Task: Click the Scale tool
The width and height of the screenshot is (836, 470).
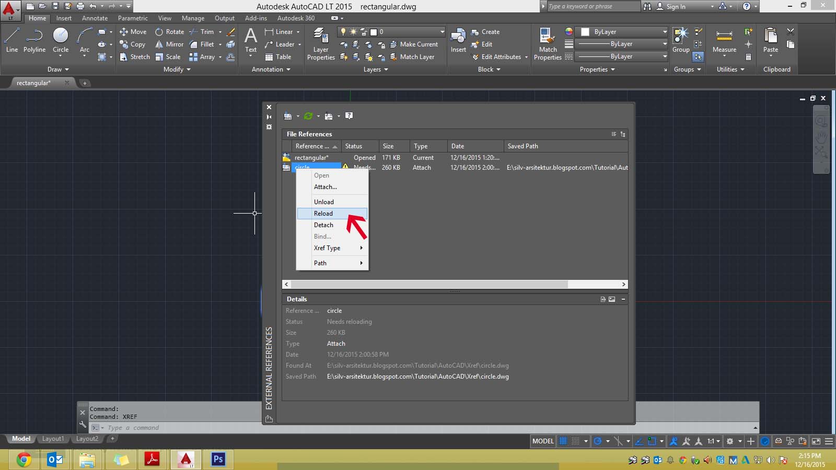Action: pos(168,57)
